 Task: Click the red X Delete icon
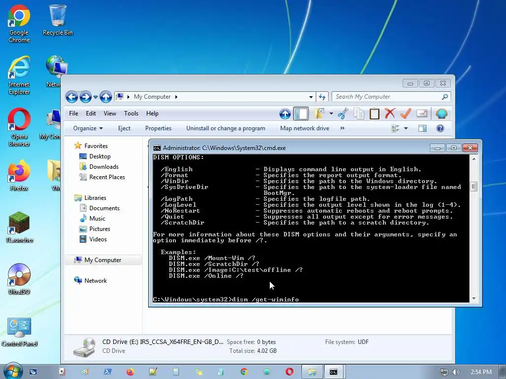[x=390, y=114]
